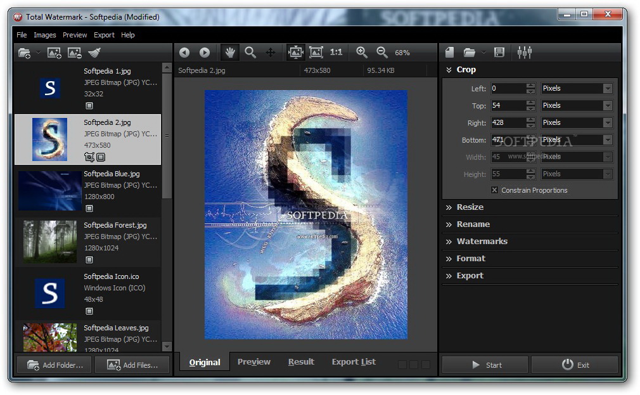Click the Right crop value spinner
The height and width of the screenshot is (395, 640).
530,122
